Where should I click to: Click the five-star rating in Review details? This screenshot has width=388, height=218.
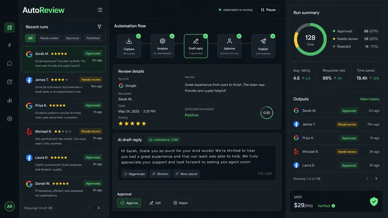pyautogui.click(x=132, y=123)
